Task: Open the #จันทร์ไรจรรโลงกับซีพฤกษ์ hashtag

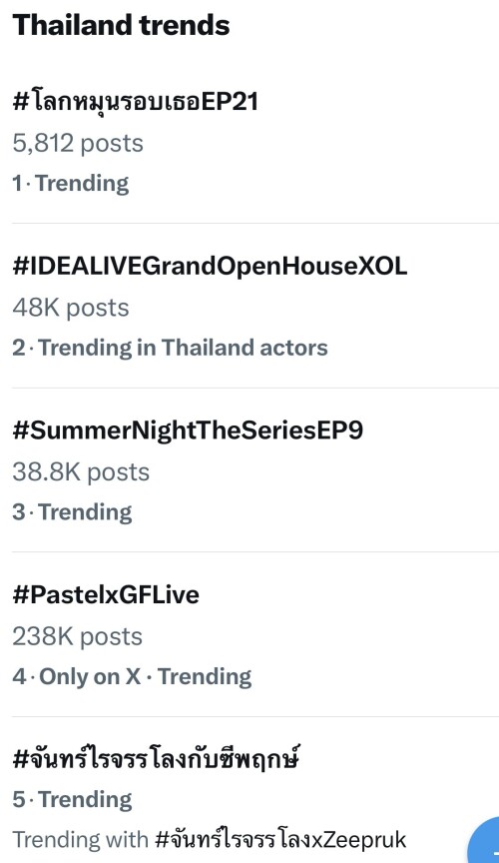Action: [157, 759]
